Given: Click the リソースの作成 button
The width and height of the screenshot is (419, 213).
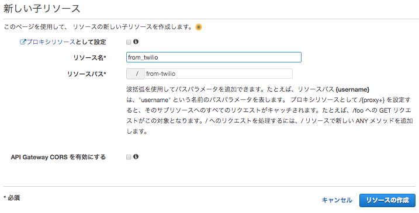Looking at the screenshot, I should 387,201.
